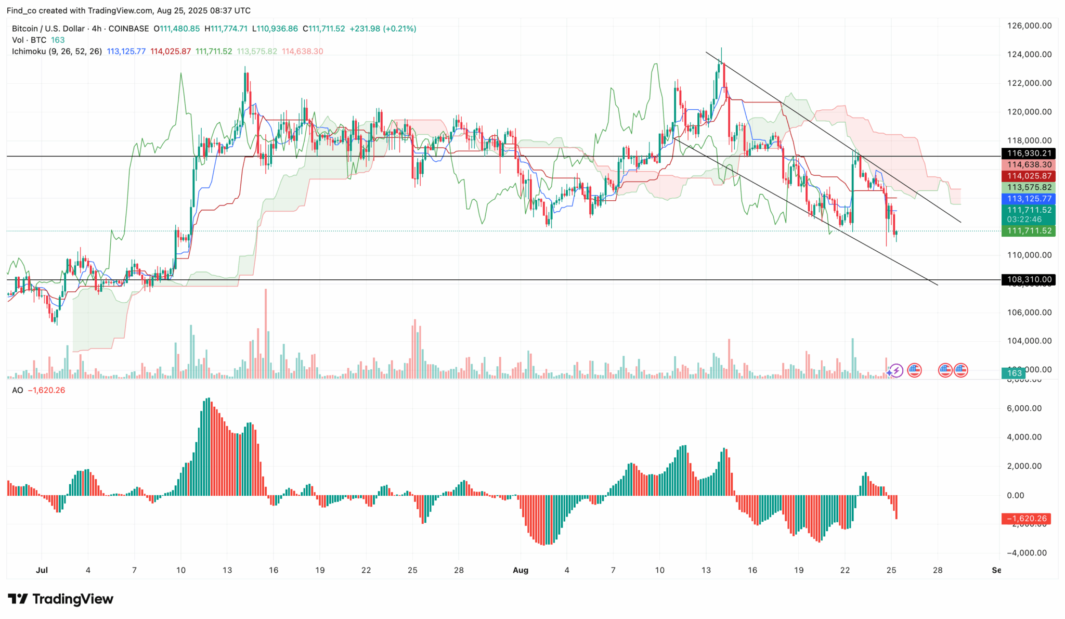The width and height of the screenshot is (1065, 619).
Task: Click the purple lightning news flash icon
Action: (896, 370)
